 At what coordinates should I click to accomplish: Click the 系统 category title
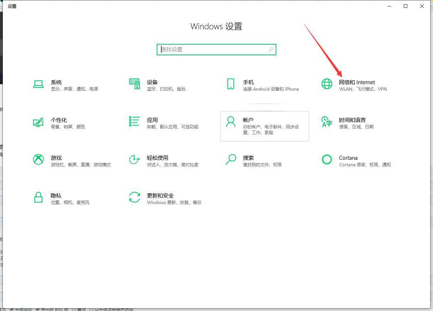pos(56,82)
